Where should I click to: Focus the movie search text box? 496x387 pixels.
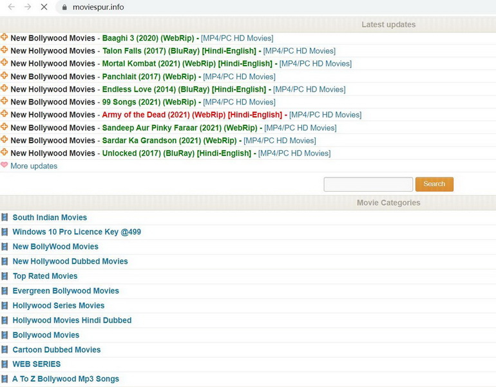click(368, 184)
